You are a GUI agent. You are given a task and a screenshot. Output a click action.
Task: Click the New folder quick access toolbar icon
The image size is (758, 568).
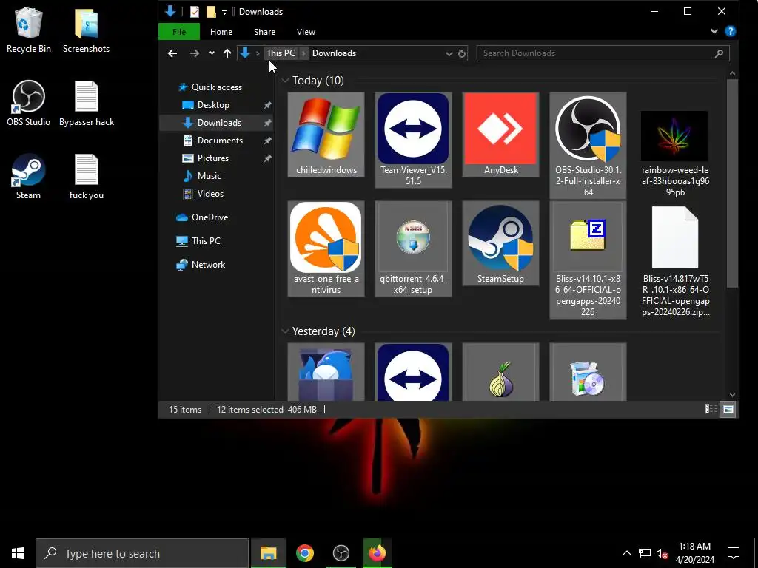[211, 12]
